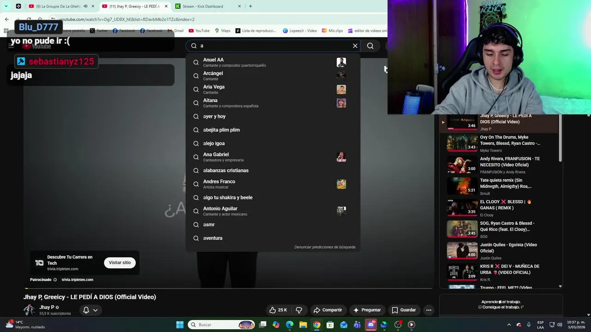The width and height of the screenshot is (591, 332).
Task: Select the 'Aria Vega' search suggestion
Action: 273,89
